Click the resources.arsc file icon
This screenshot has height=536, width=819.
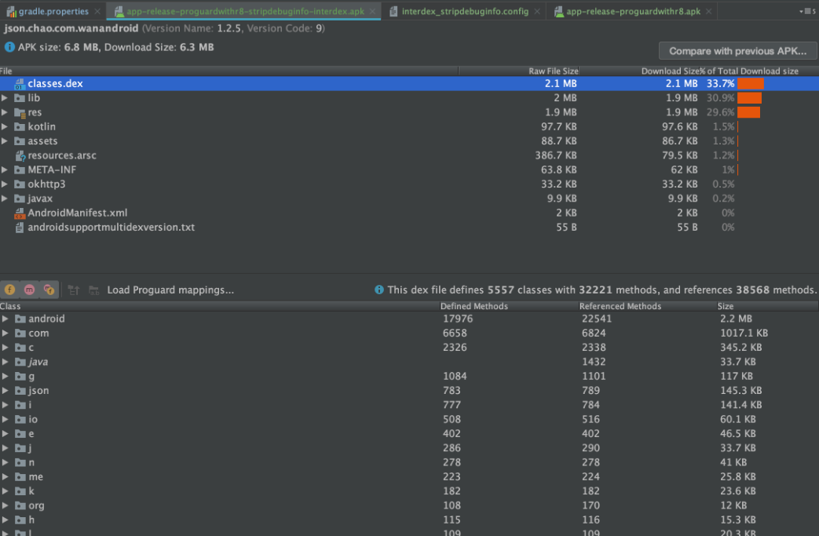click(20, 155)
